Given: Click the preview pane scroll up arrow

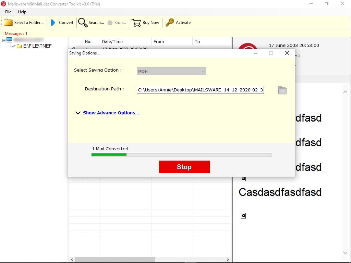Looking at the screenshot, I should click(x=346, y=92).
